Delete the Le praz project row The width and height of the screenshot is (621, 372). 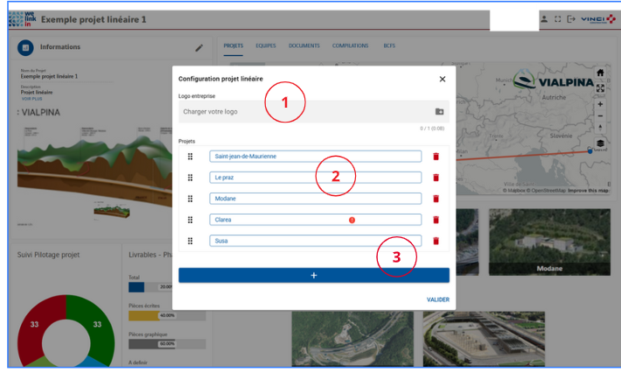tap(436, 178)
